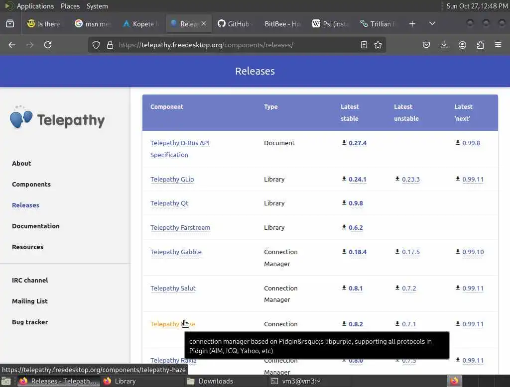Open the Telepathy Qt component link
The image size is (510, 387).
click(169, 203)
